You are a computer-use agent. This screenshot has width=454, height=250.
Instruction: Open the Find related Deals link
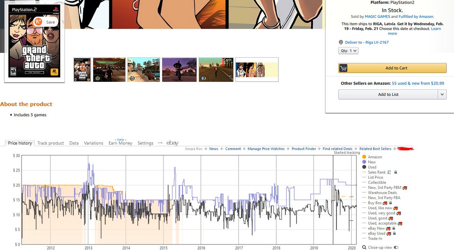[x=337, y=149]
